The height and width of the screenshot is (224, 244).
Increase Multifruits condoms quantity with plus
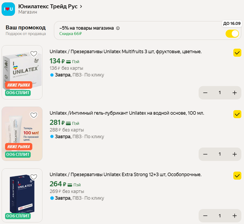pyautogui.click(x=235, y=93)
